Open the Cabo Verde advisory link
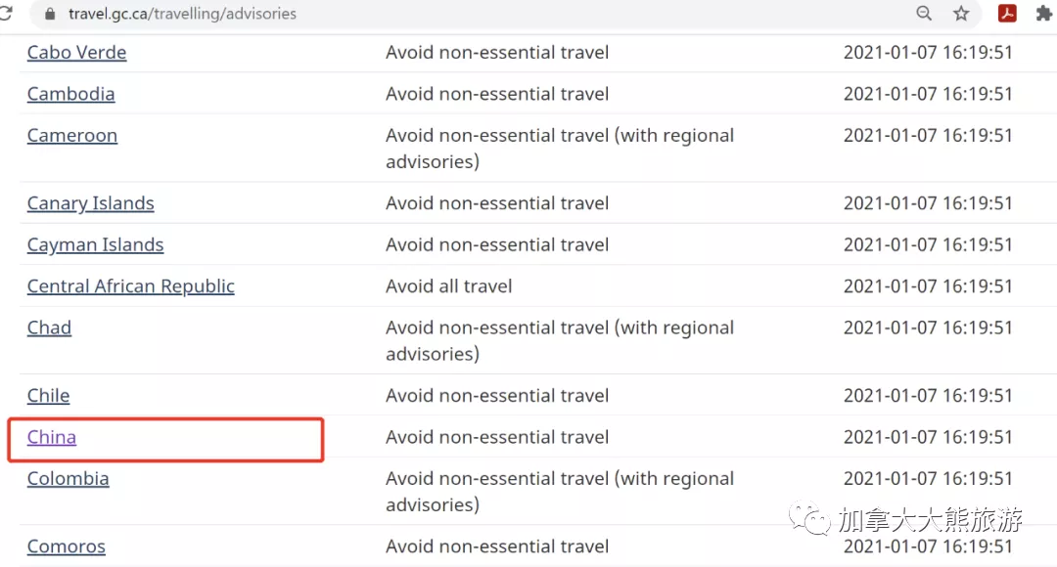The image size is (1057, 567). (77, 53)
